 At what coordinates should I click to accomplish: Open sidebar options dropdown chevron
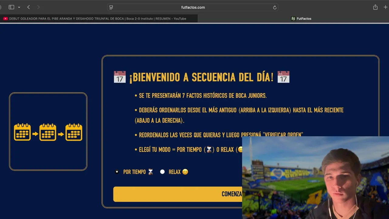19,7
